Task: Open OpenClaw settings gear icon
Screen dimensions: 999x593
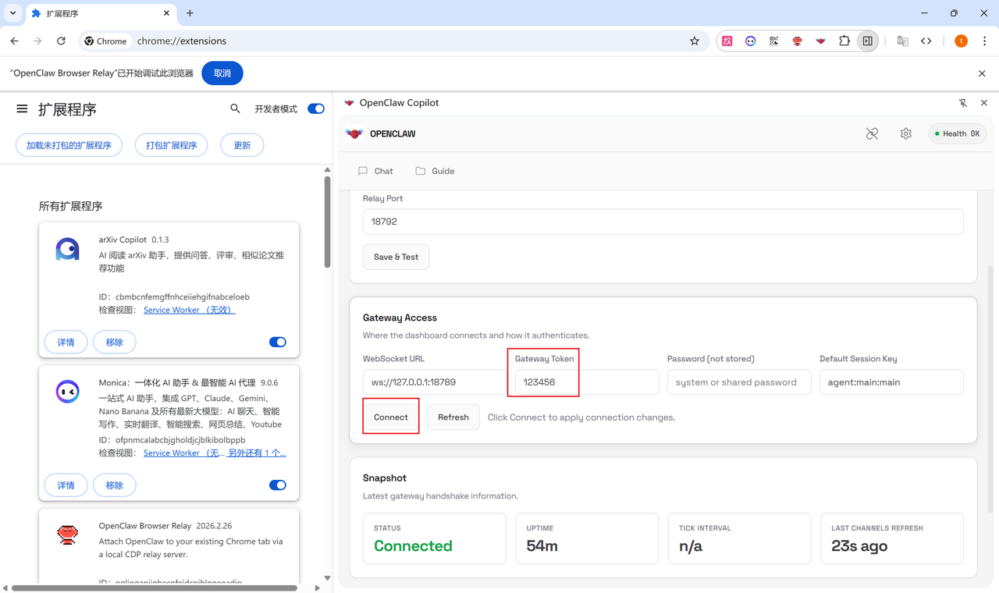Action: [905, 134]
